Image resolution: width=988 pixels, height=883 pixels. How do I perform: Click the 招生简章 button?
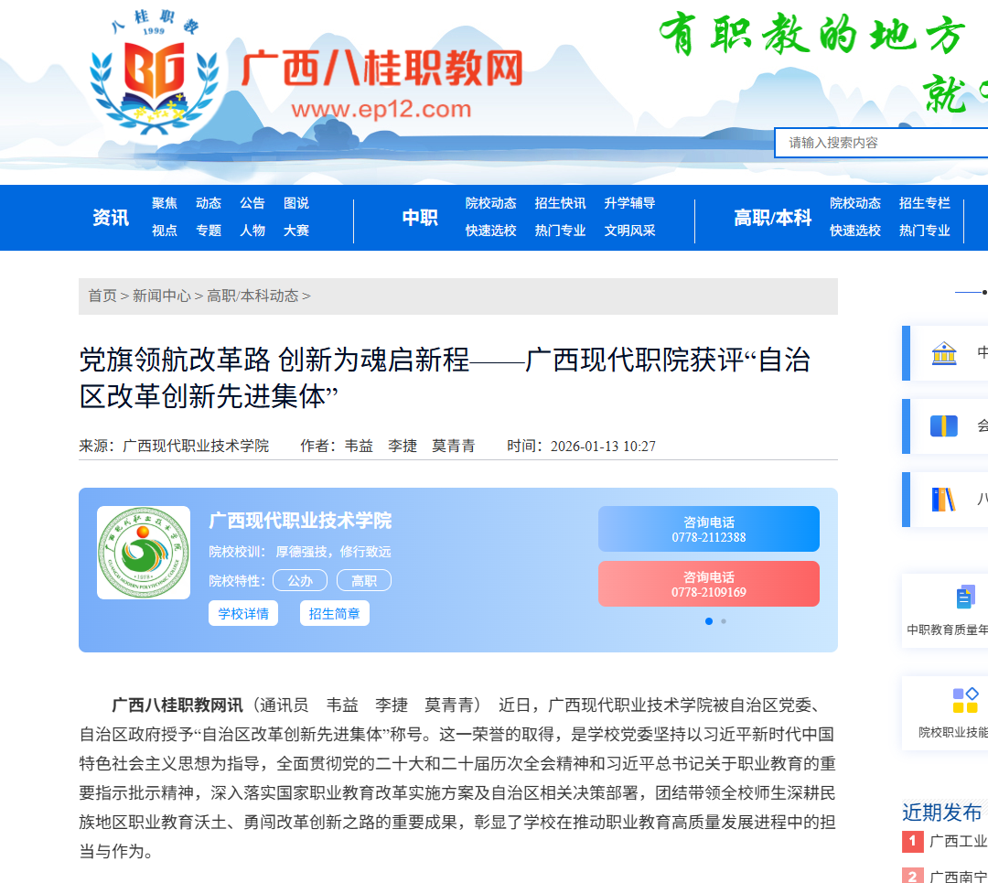pos(334,614)
